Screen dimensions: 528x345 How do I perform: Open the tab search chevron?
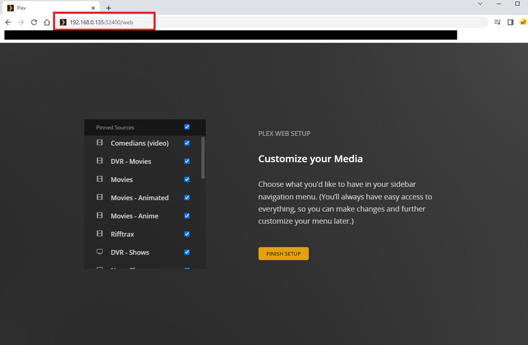click(x=480, y=4)
